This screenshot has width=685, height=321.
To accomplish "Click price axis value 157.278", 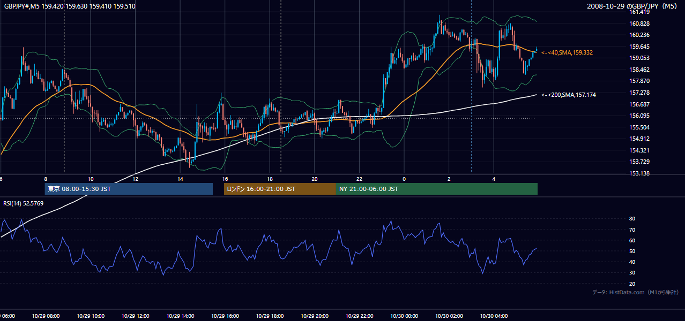I will pyautogui.click(x=640, y=93).
